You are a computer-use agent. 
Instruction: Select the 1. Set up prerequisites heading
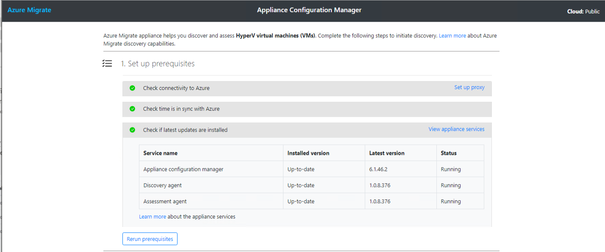coord(158,64)
